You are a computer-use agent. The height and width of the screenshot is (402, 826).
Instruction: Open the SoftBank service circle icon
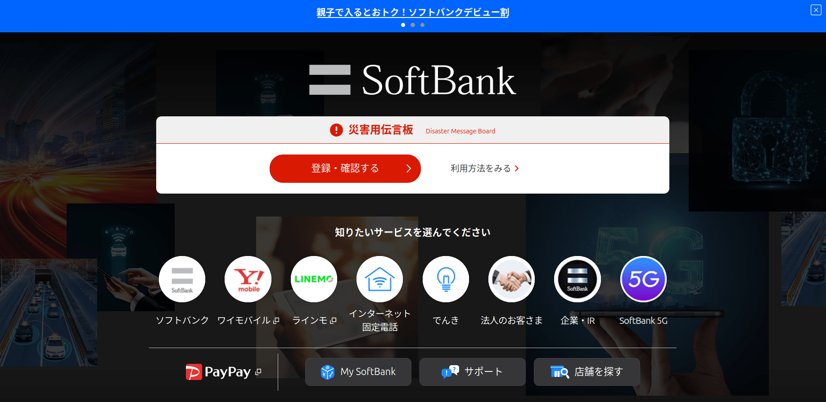[x=182, y=279]
